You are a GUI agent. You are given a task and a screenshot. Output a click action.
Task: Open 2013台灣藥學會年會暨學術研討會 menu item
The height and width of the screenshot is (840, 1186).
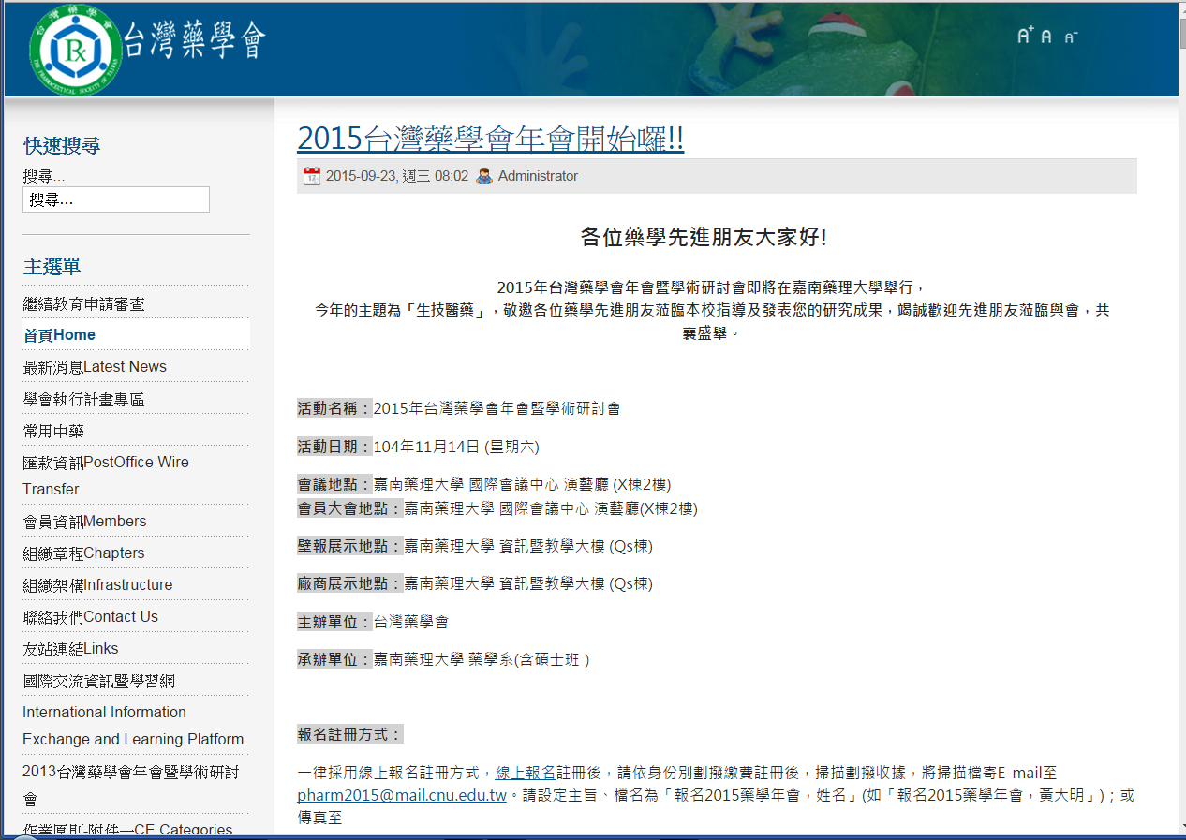131,785
